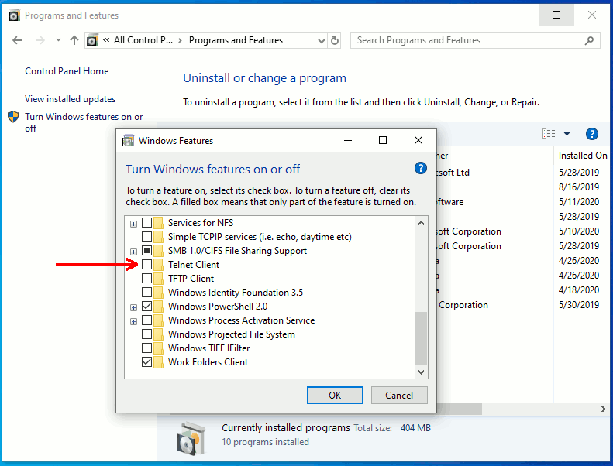Click Turn Windows features on or off link
Image resolution: width=613 pixels, height=466 pixels.
pyautogui.click(x=84, y=122)
